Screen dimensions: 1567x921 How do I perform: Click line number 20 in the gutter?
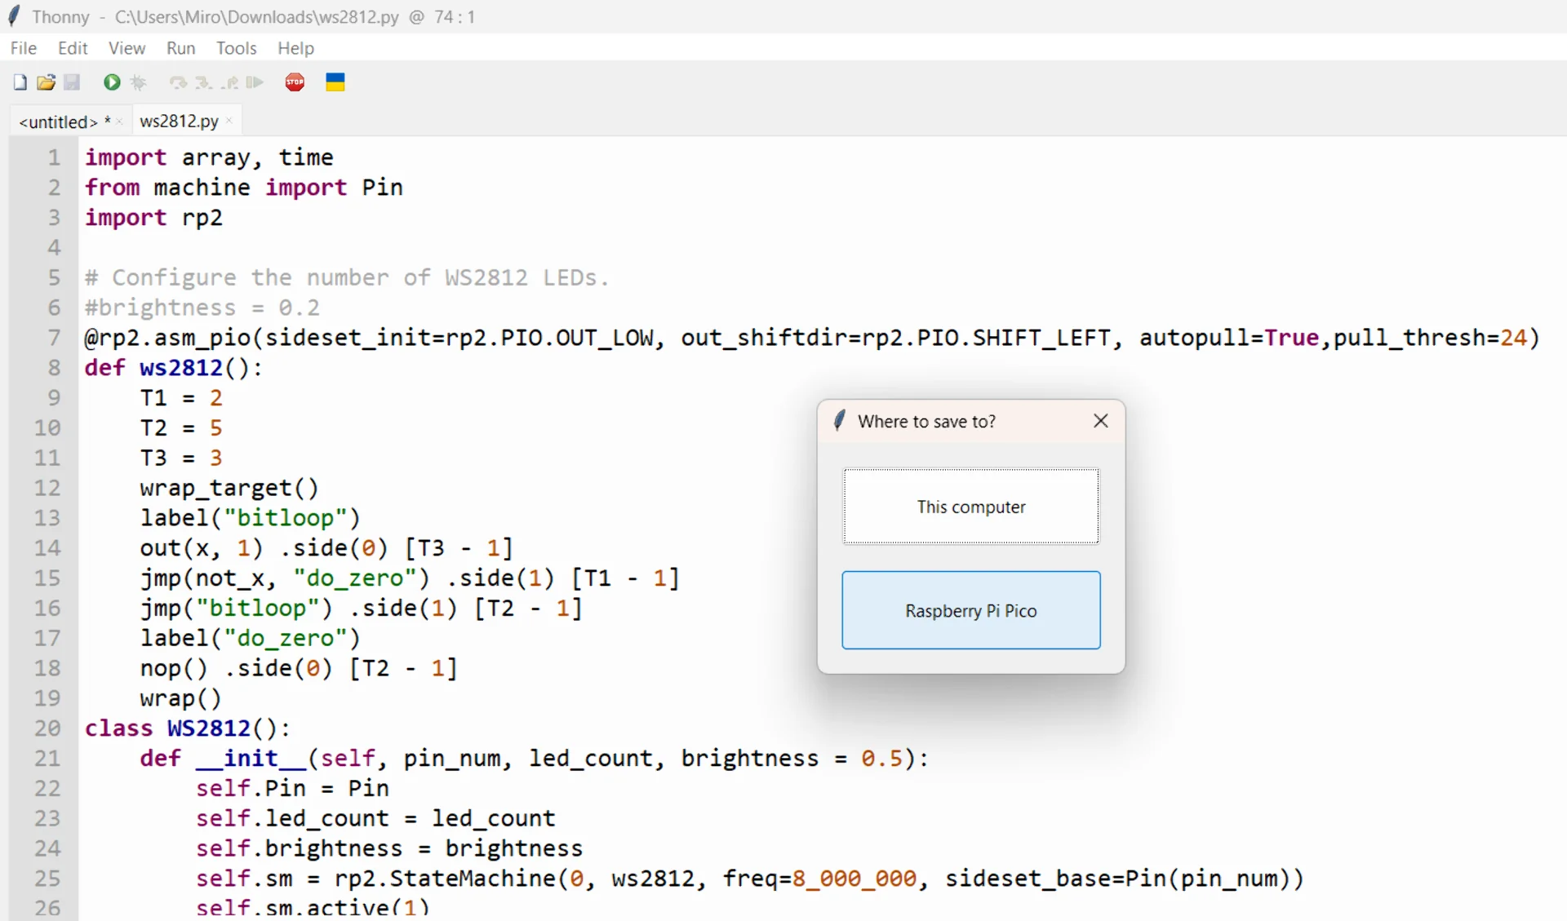(47, 728)
